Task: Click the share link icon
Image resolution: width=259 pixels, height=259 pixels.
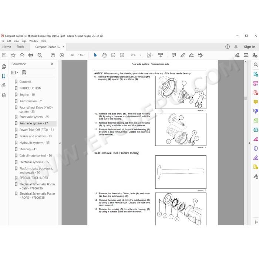Action: tap(237, 55)
